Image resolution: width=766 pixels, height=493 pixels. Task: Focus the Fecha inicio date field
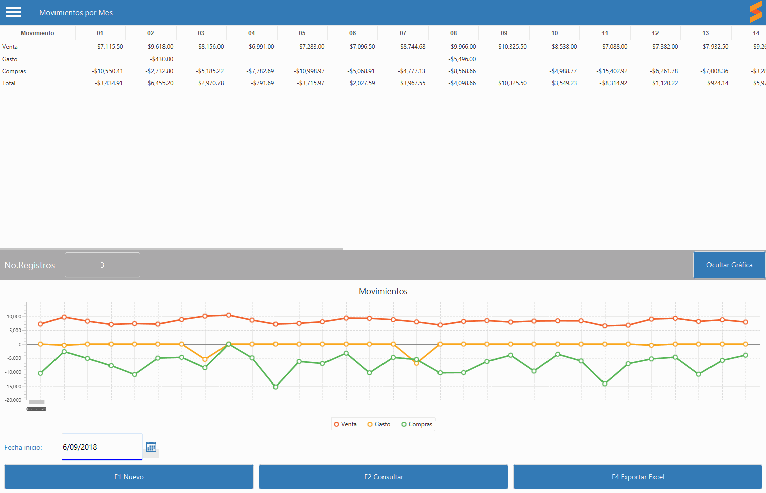[102, 447]
